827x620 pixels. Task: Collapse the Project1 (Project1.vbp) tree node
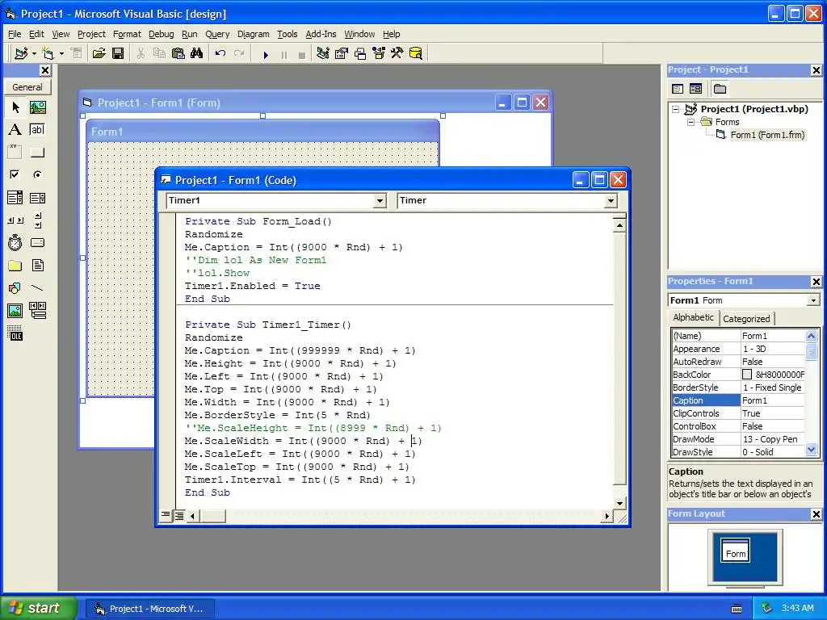coord(675,109)
